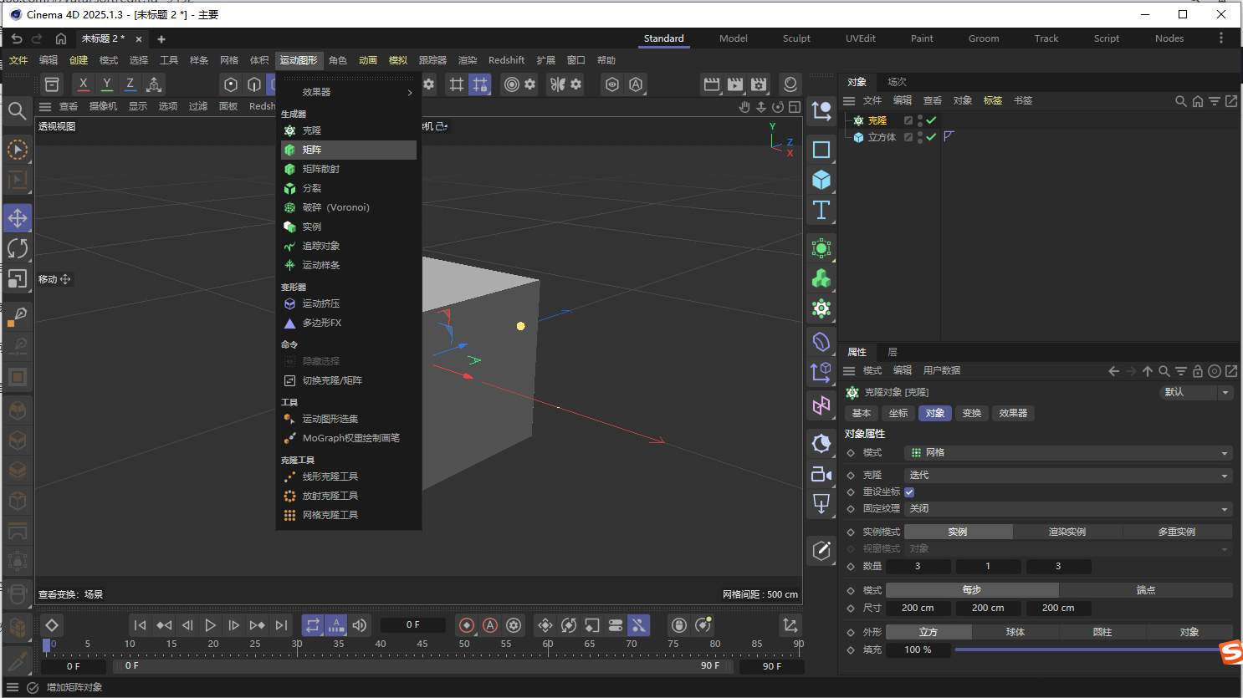Click the Cloner green cubes icon in palette

821,278
